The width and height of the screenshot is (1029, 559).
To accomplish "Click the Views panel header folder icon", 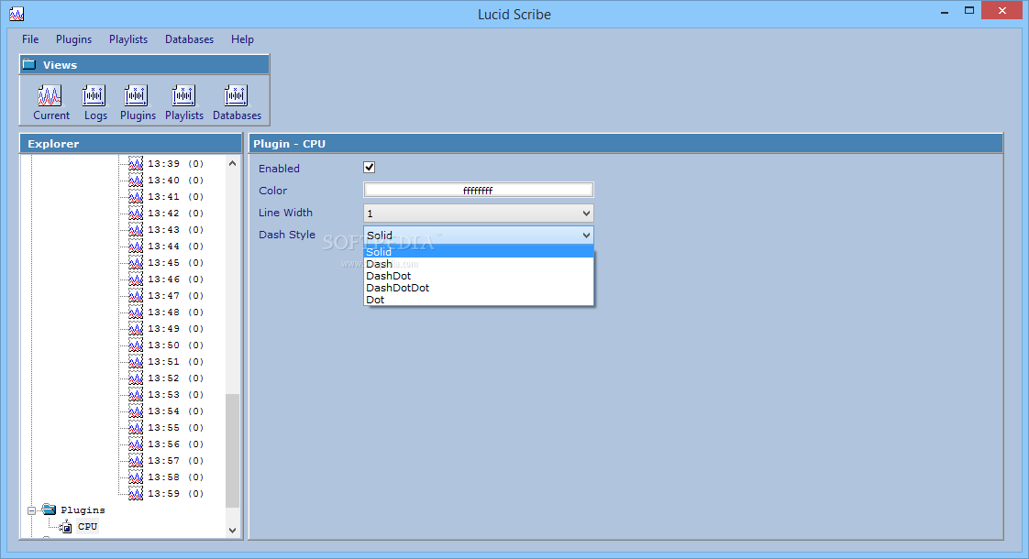I will [28, 64].
